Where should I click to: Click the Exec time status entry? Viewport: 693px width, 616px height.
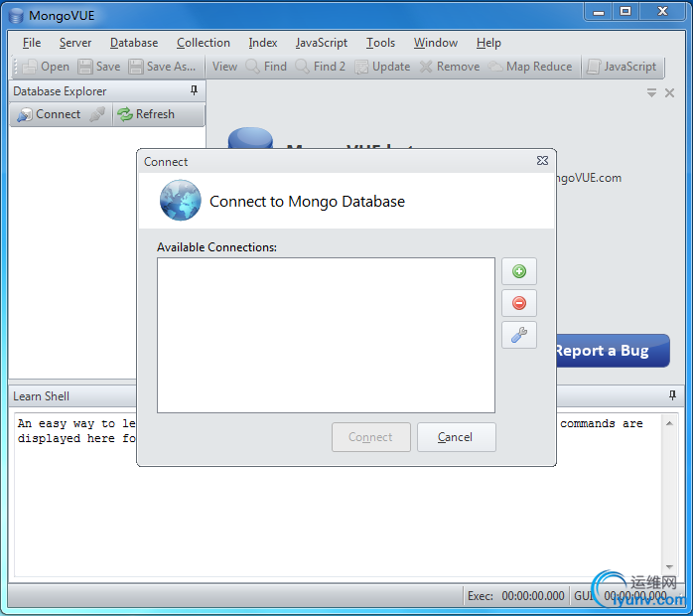coord(515,596)
